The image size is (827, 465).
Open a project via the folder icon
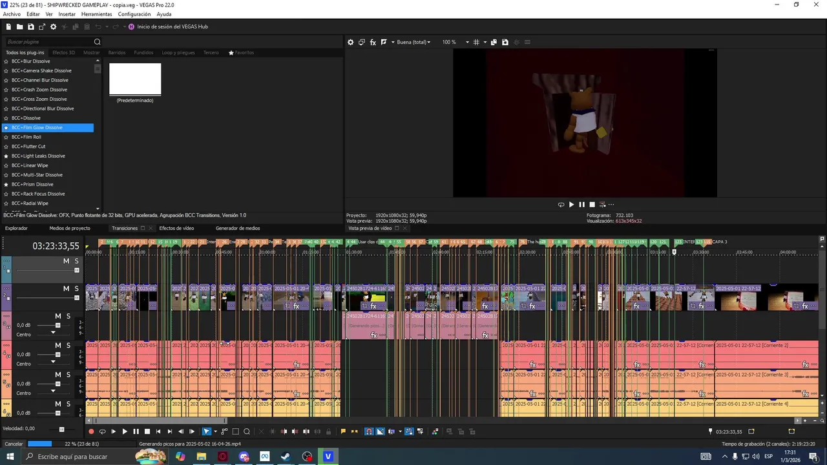point(20,26)
